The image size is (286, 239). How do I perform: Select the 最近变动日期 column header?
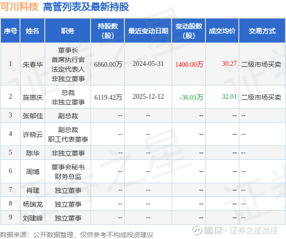(x=148, y=31)
